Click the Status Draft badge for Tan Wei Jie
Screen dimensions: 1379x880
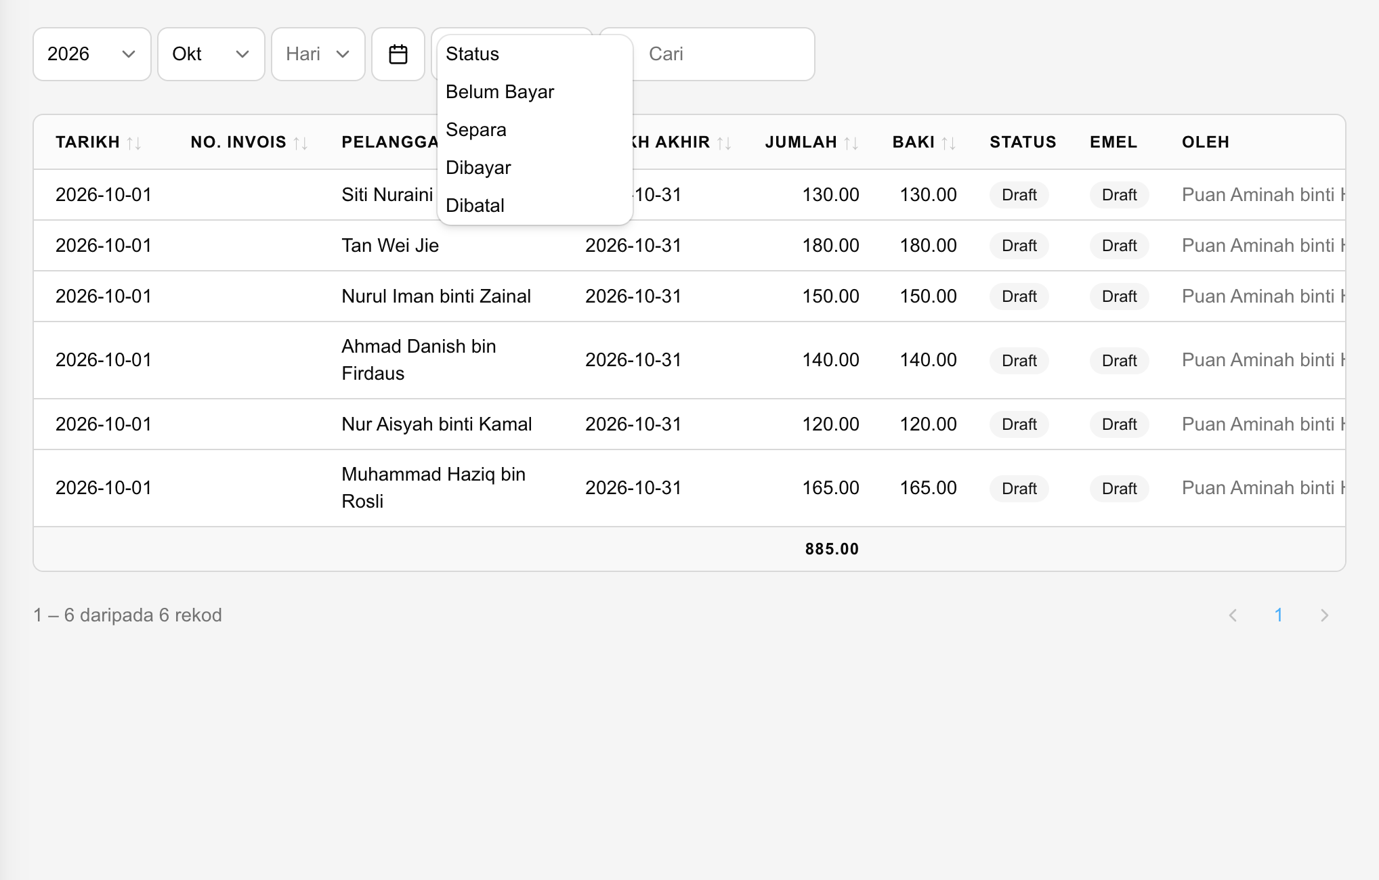(x=1019, y=246)
